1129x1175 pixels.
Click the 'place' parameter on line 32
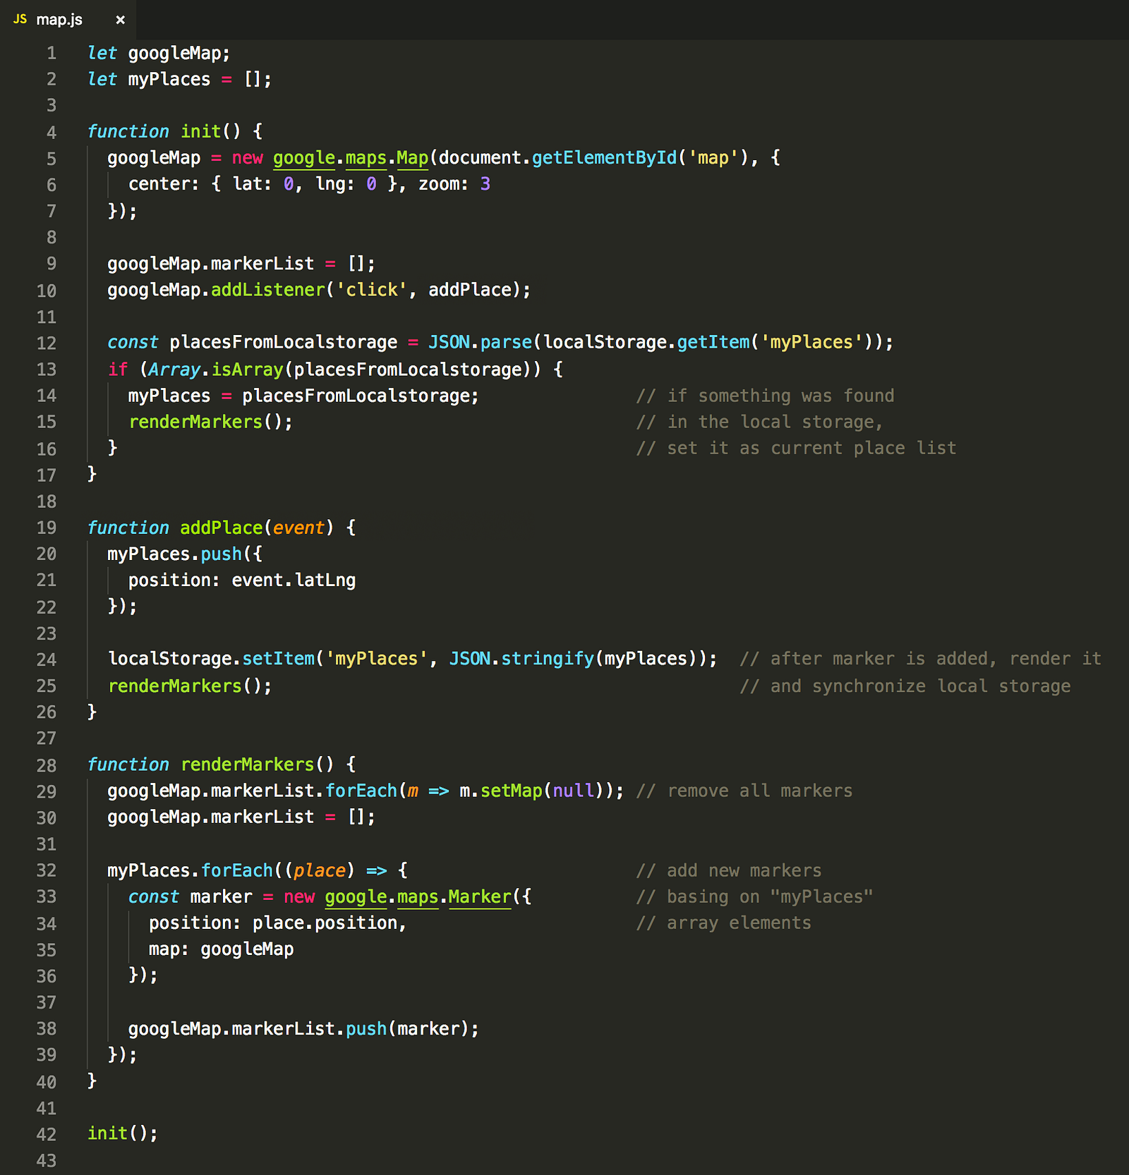point(320,870)
